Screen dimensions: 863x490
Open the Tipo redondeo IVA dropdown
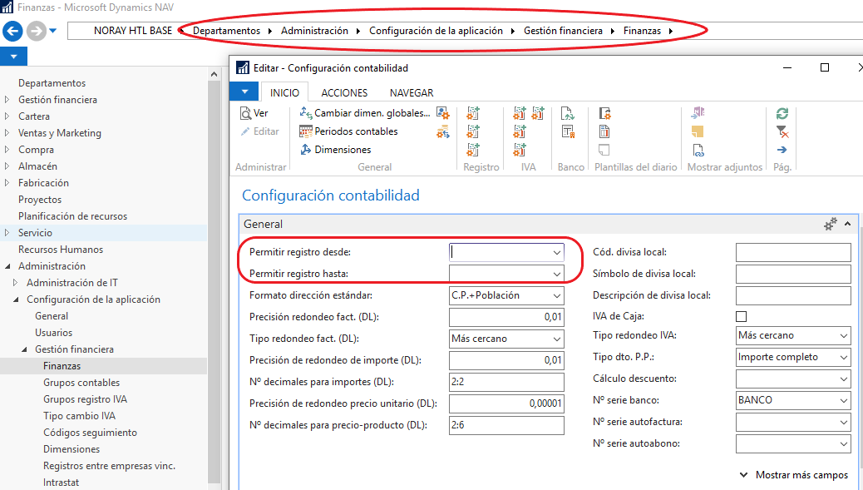pos(843,335)
